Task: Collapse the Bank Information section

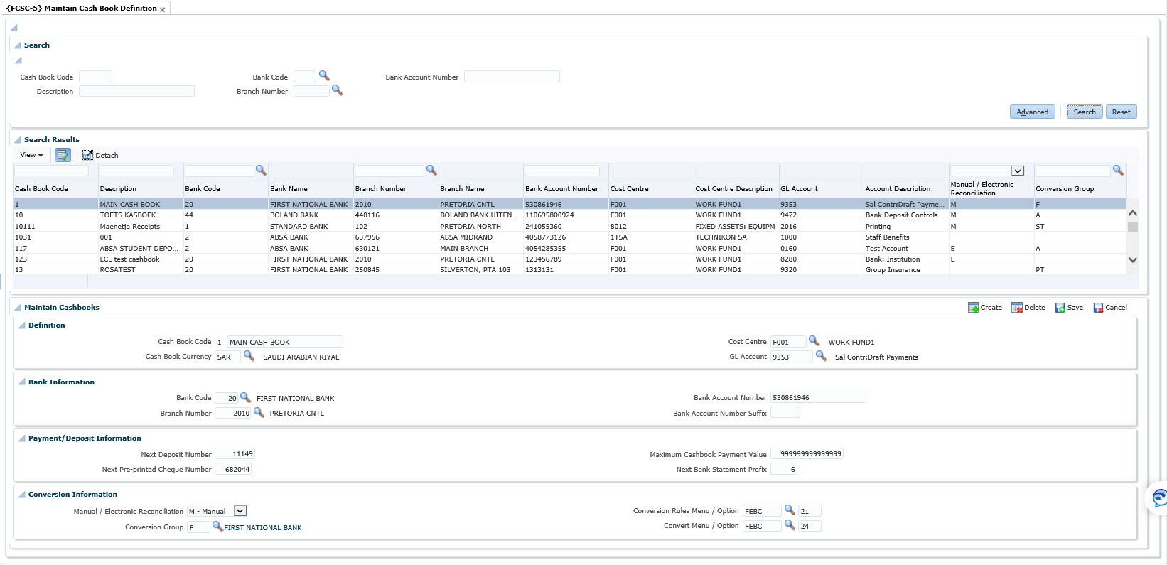Action: (x=22, y=382)
